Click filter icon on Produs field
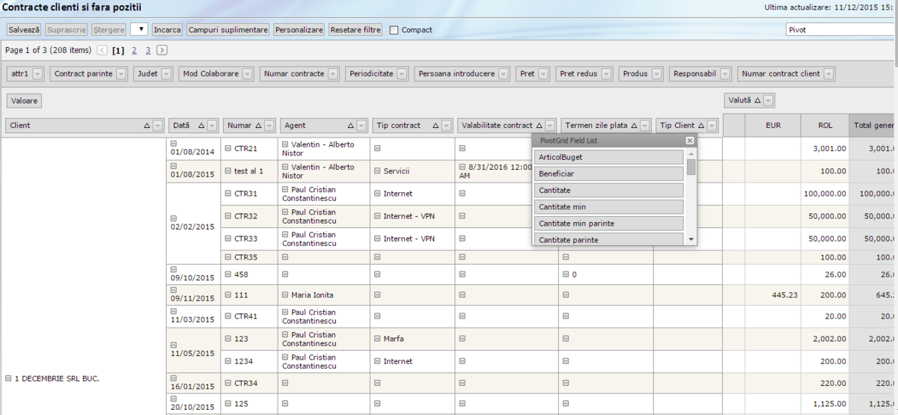Viewport: 898px width, 415px height. point(656,74)
